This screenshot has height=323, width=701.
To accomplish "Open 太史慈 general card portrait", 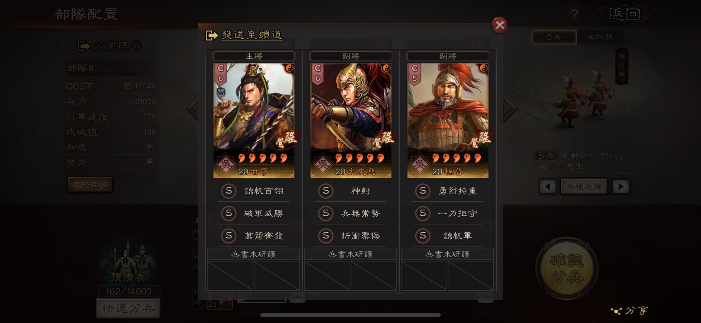I will [x=351, y=120].
